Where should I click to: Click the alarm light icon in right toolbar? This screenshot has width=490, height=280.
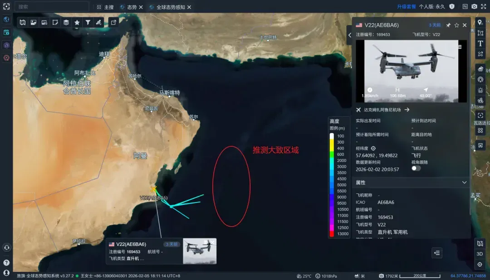(480, 90)
